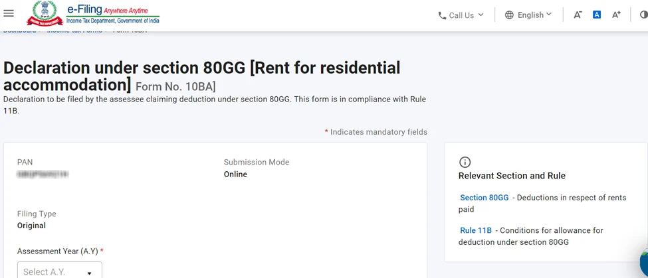
Task: Click the Relevant Section and Rule heading
Action: pyautogui.click(x=512, y=176)
